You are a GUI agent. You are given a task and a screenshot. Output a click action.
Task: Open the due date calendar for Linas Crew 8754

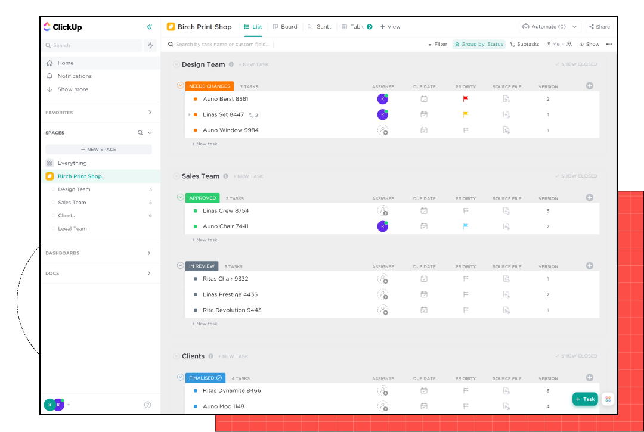[424, 211]
